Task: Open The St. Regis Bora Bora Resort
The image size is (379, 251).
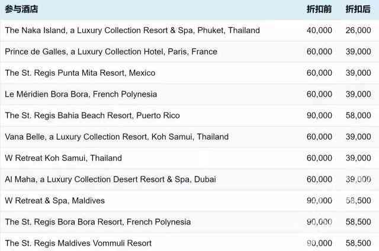Action: tap(98, 222)
